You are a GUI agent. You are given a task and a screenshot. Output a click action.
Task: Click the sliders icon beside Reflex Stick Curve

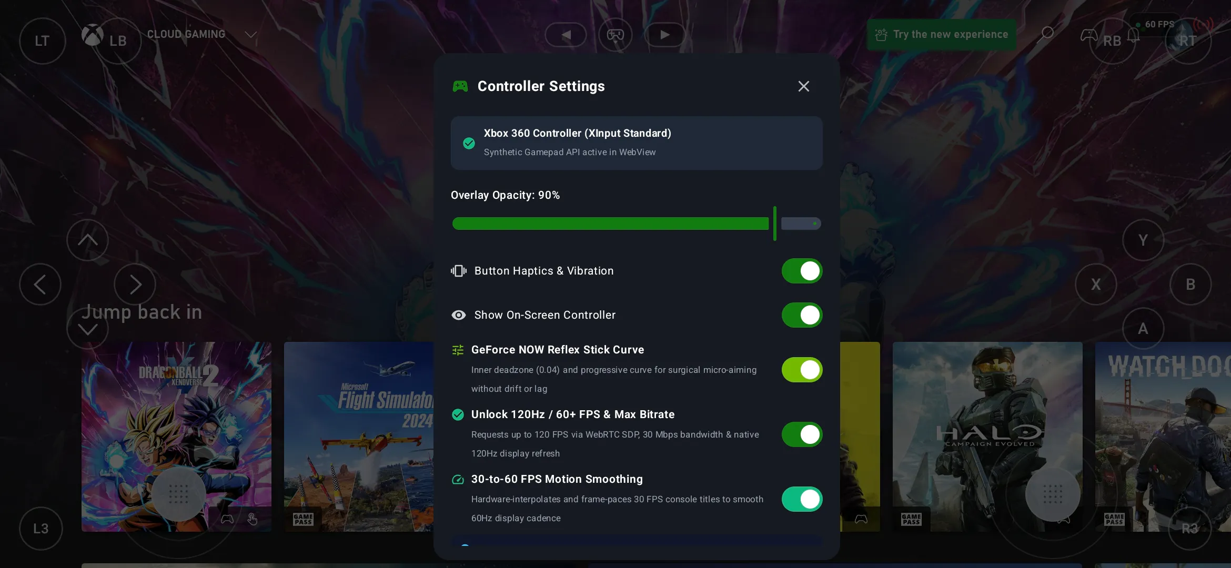(458, 350)
